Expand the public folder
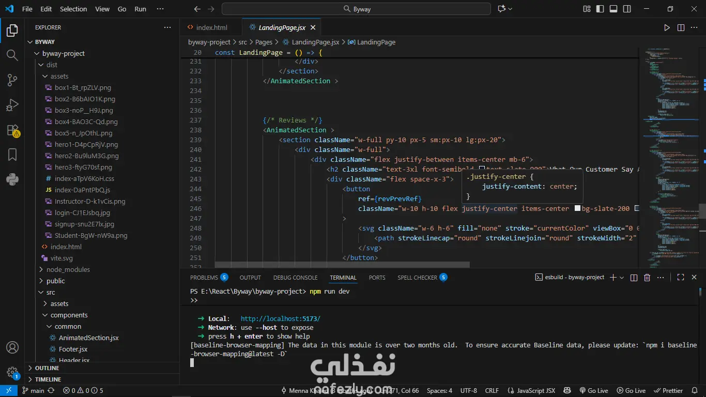This screenshot has height=397, width=706. 41,281
